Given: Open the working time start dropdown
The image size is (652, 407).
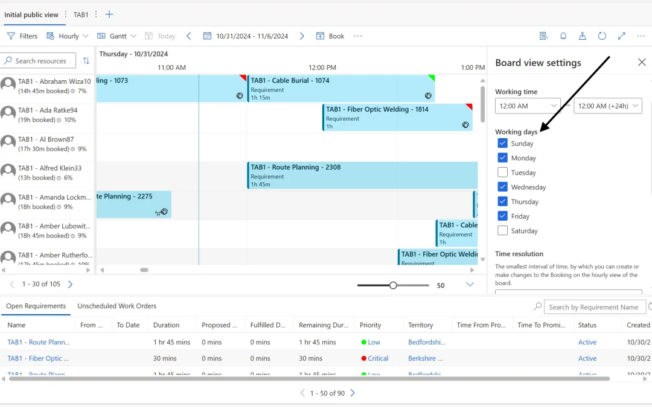Looking at the screenshot, I should (528, 106).
